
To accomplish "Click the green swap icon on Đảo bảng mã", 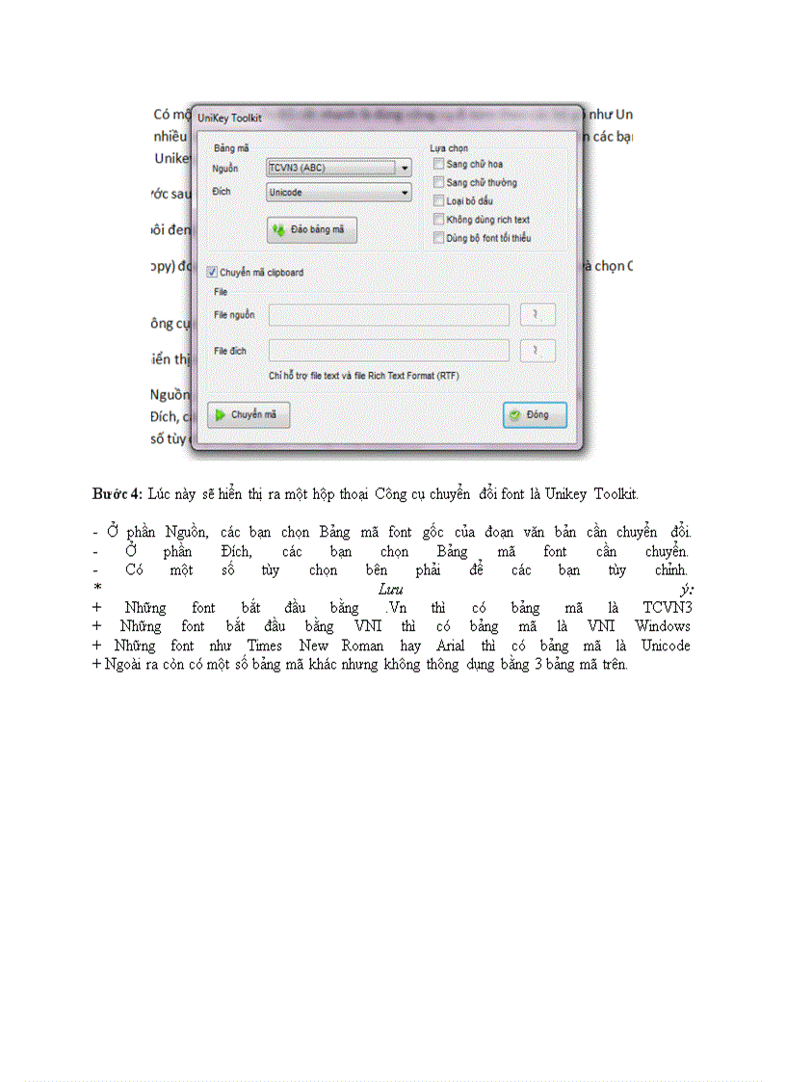I will (x=279, y=230).
